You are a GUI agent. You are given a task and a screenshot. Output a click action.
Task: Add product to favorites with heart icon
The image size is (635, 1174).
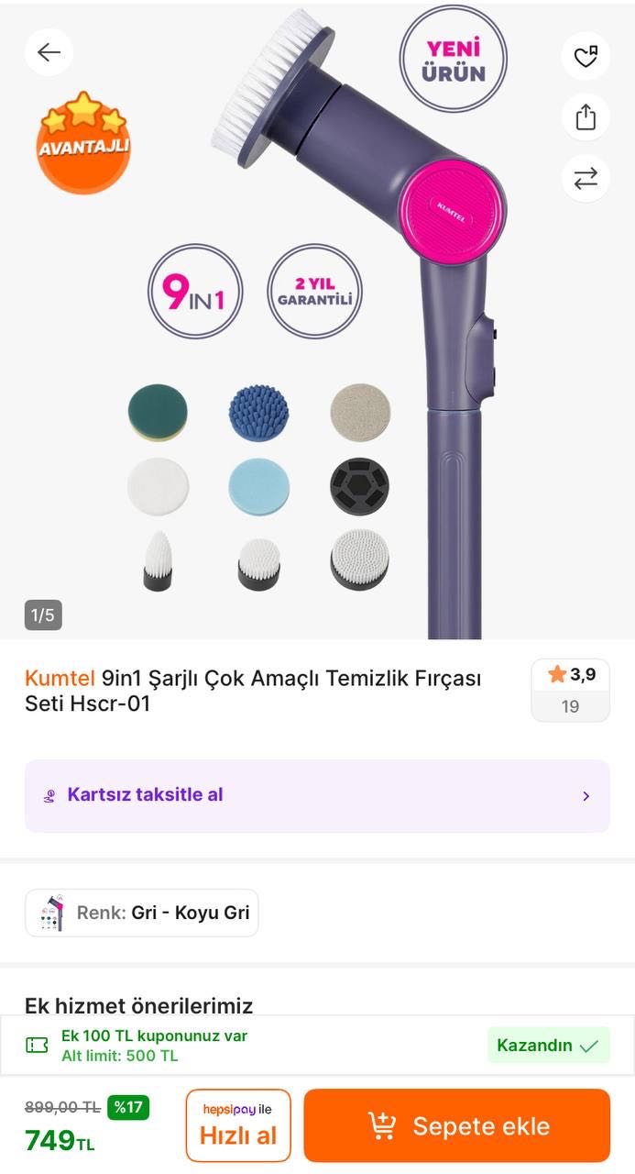coord(586,57)
